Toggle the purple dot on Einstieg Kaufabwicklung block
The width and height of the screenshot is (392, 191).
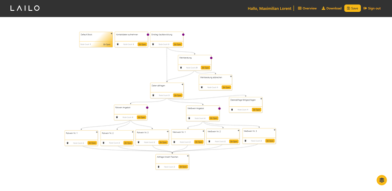tap(183, 35)
